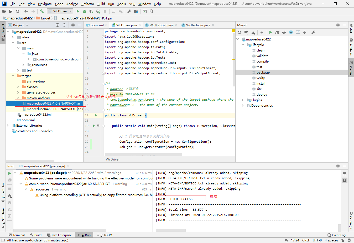Collapse the target folder in Project tree
This screenshot has width=354, height=243.
pyautogui.click(x=13, y=76)
